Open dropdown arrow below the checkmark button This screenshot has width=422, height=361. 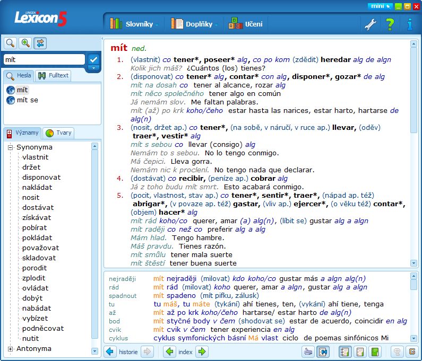[x=93, y=68]
